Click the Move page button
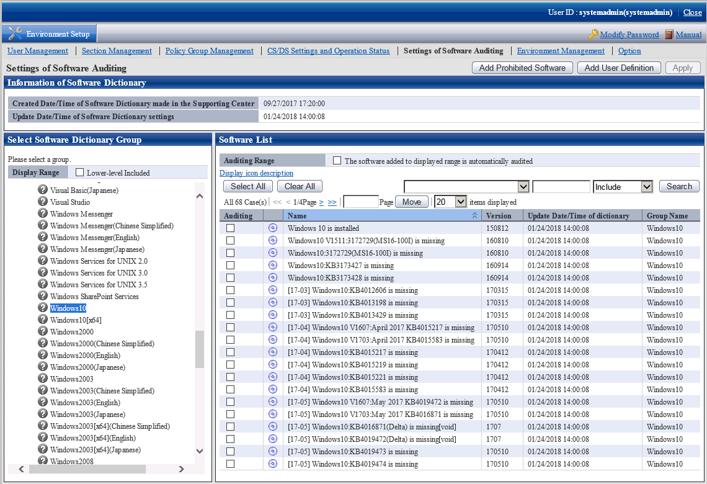 point(412,202)
